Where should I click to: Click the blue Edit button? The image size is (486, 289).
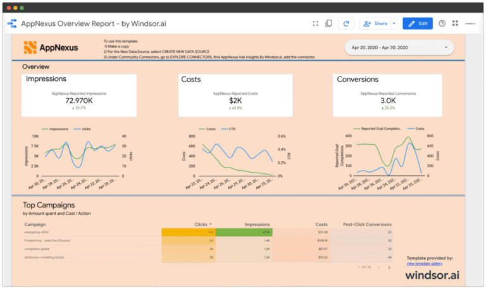coord(418,23)
